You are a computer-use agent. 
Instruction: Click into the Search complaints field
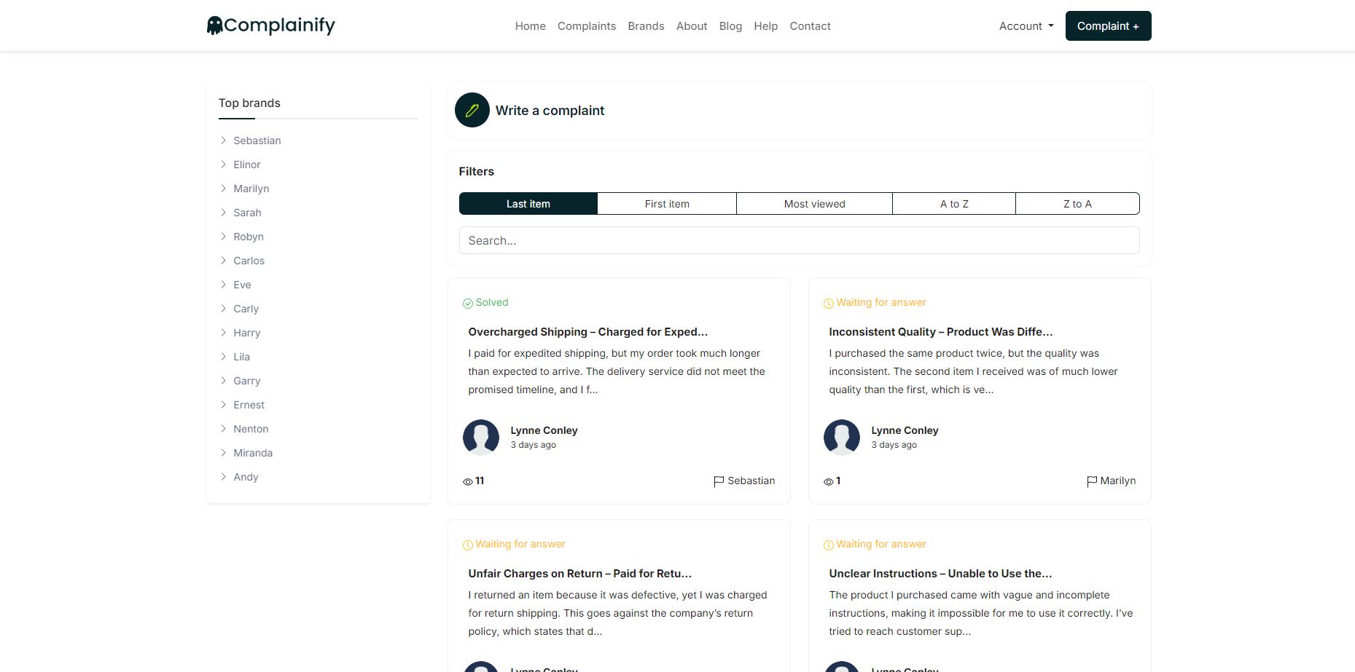(x=799, y=240)
